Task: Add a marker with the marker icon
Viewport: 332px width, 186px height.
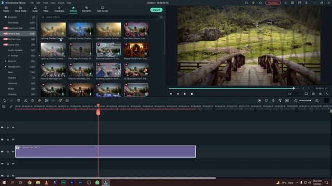Action: pyautogui.click(x=266, y=101)
